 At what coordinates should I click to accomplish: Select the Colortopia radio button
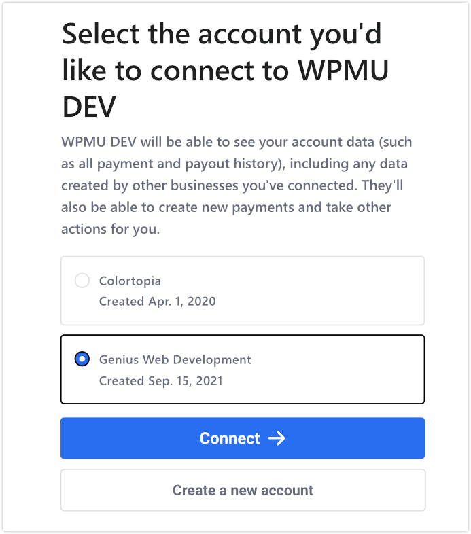[x=82, y=281]
